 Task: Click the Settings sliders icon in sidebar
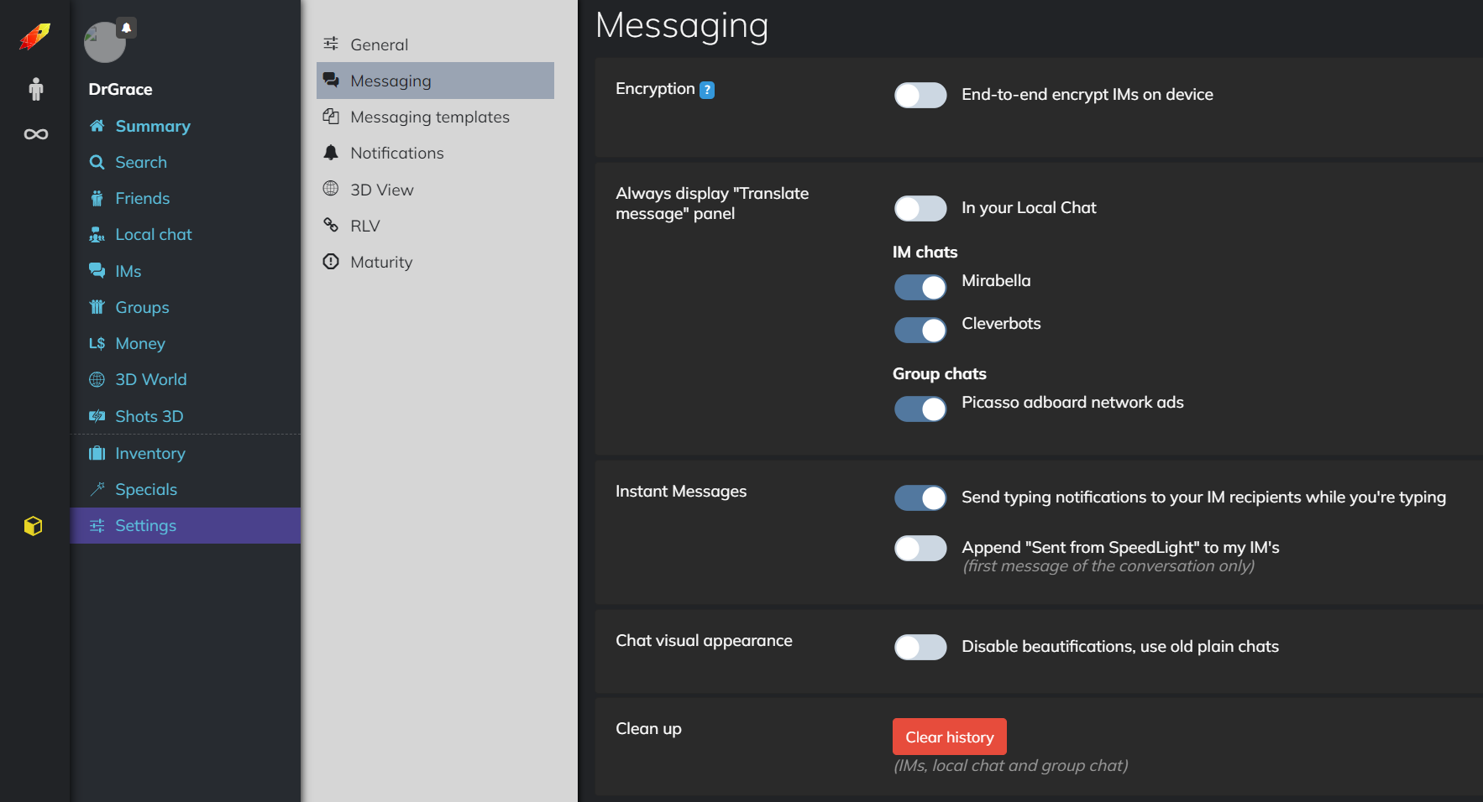click(97, 525)
